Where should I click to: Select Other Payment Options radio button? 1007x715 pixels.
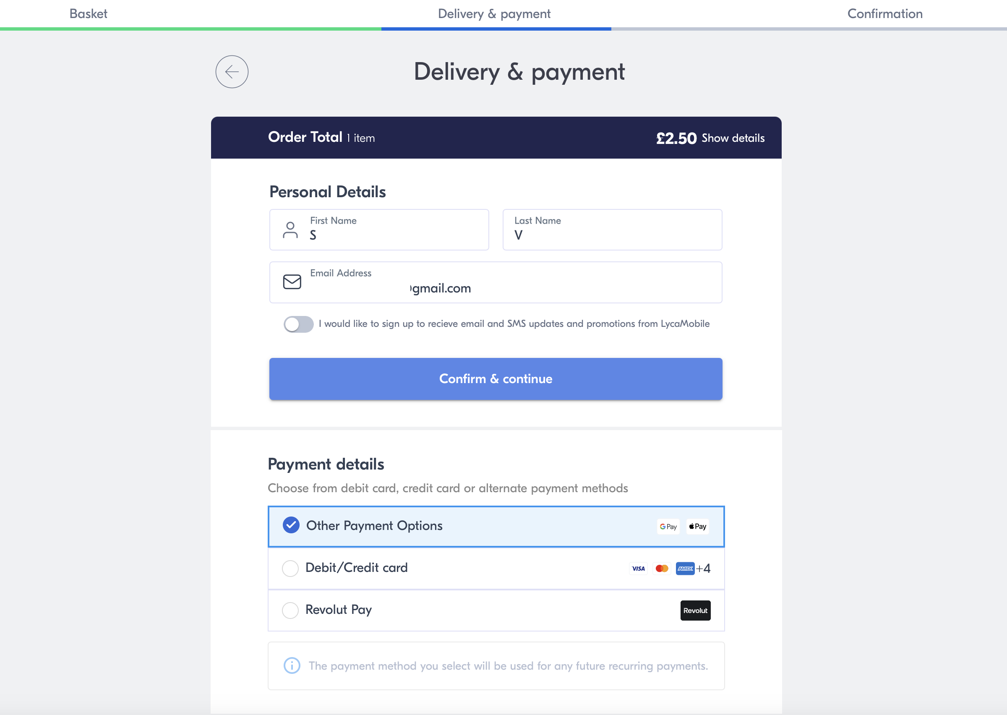point(291,525)
